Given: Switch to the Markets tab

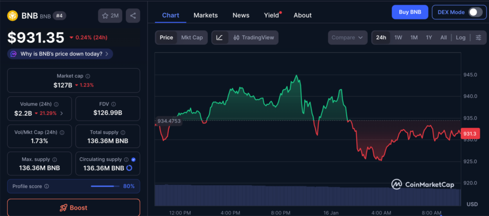Looking at the screenshot, I should [205, 15].
